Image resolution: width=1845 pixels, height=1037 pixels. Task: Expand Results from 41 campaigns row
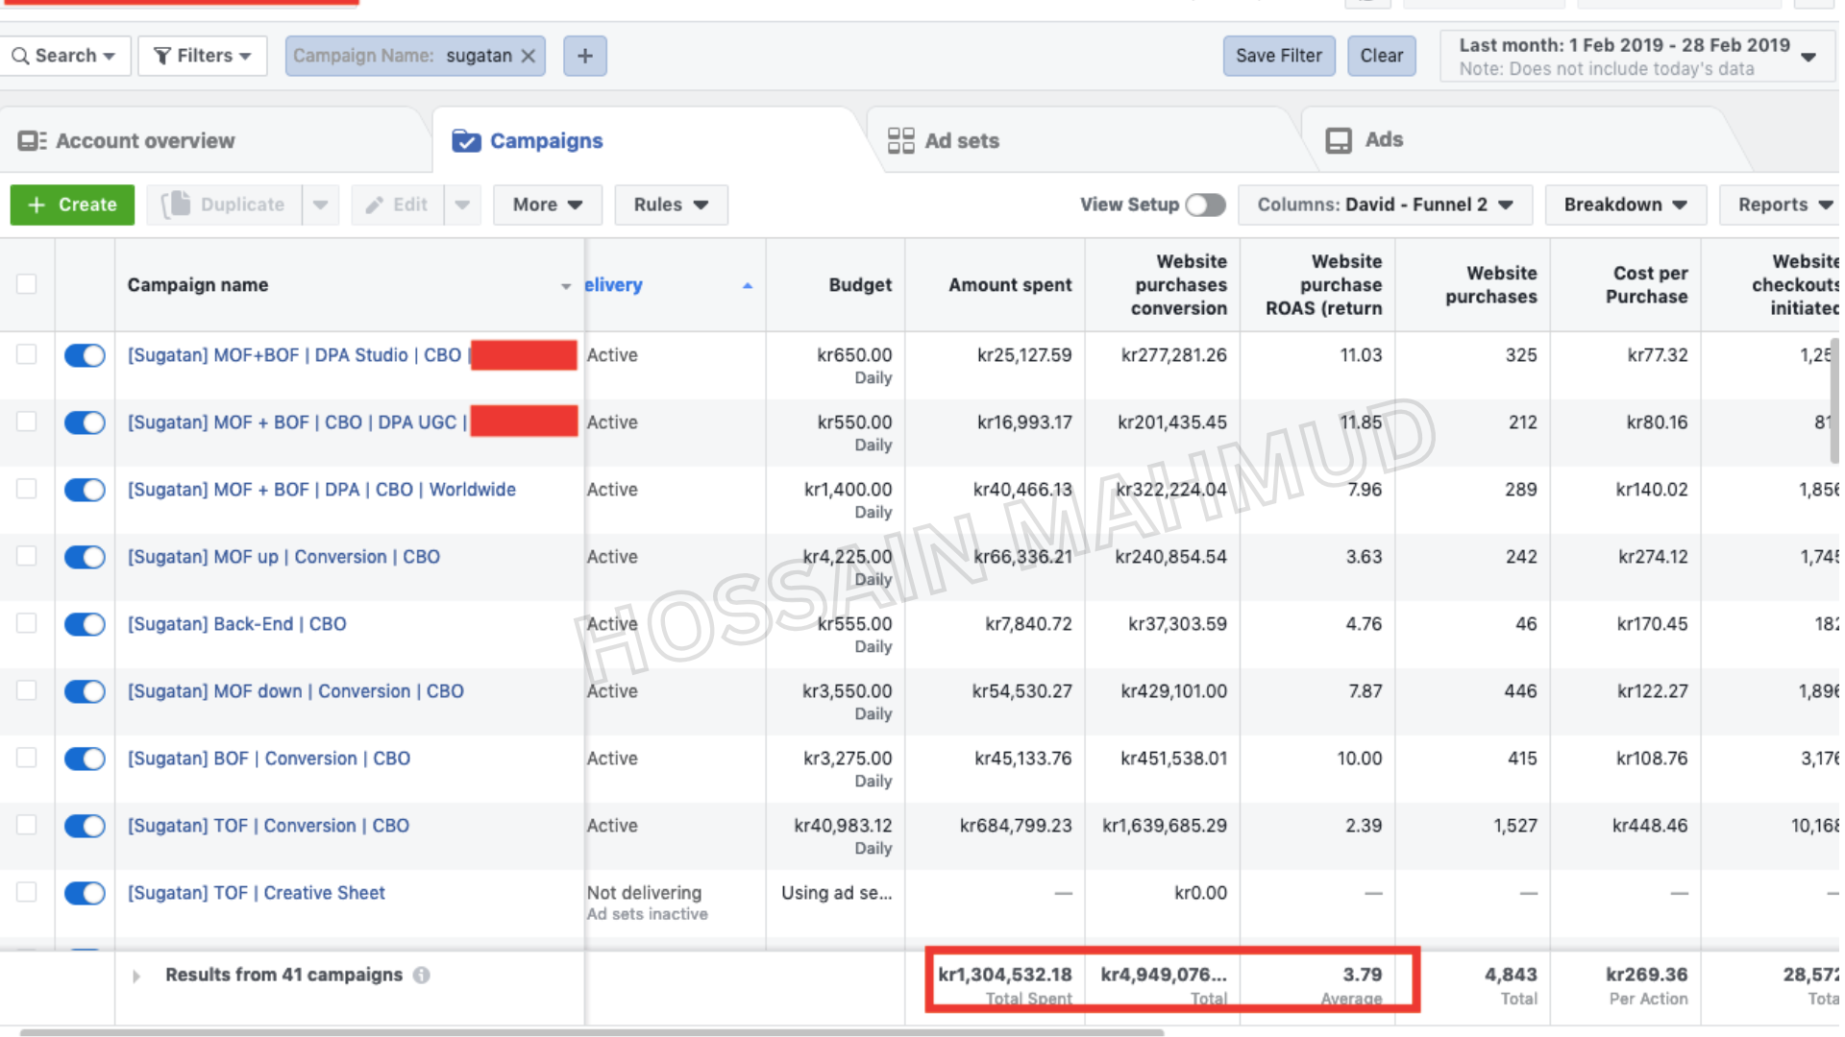point(136,977)
